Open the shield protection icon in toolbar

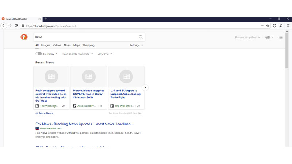274,26
